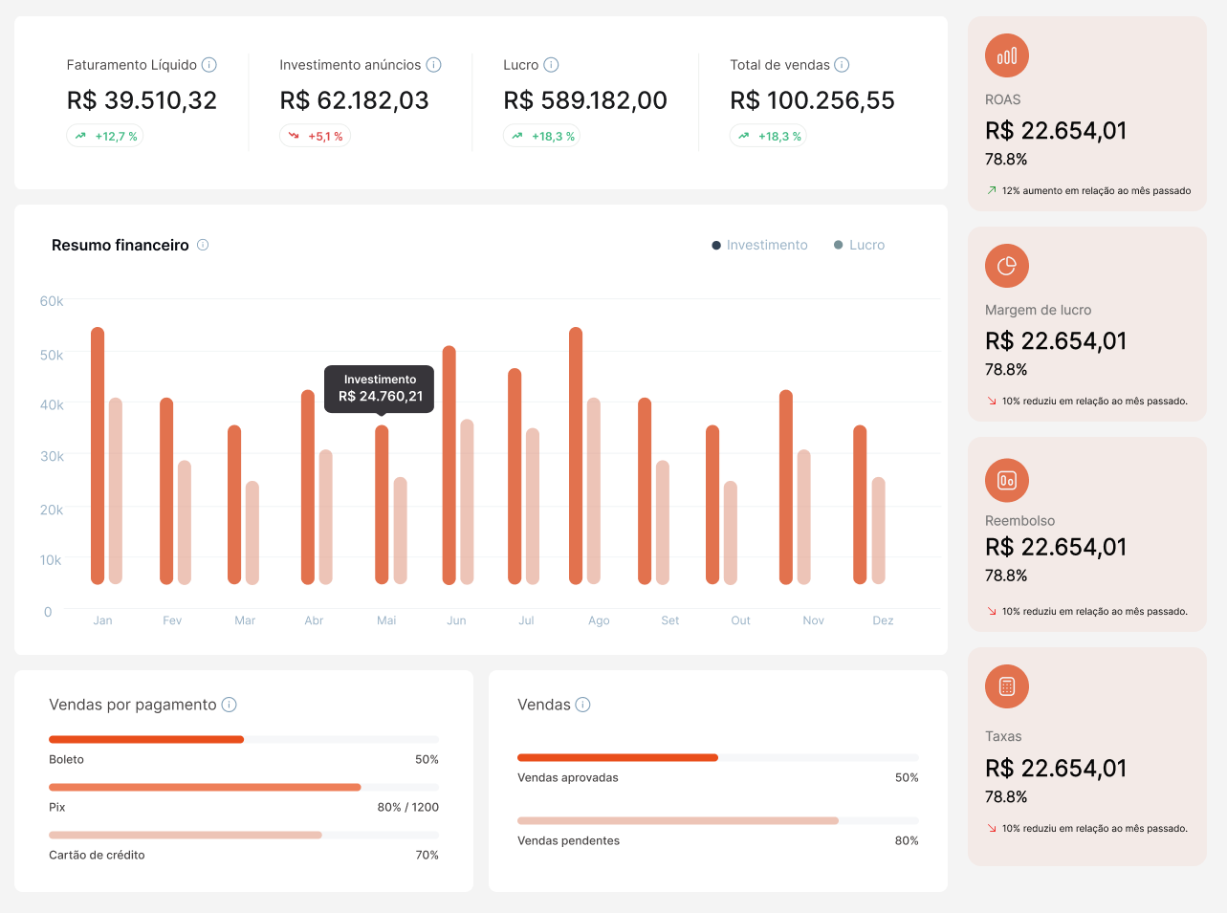Viewport: 1227px width, 913px height.
Task: Click the dark Investimento bar for Nov
Action: 786,487
